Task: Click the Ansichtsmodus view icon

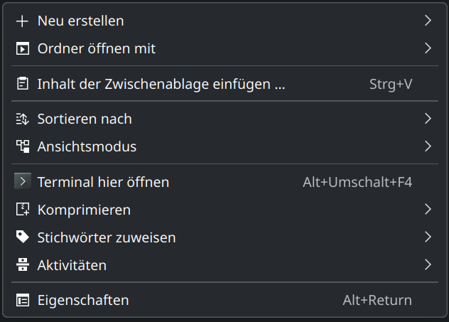Action: [23, 146]
